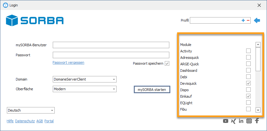Open the Instagram social icon

[249, 121]
